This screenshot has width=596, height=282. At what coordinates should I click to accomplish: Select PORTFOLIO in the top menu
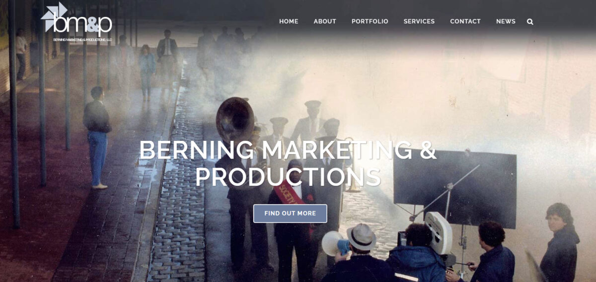coord(370,21)
